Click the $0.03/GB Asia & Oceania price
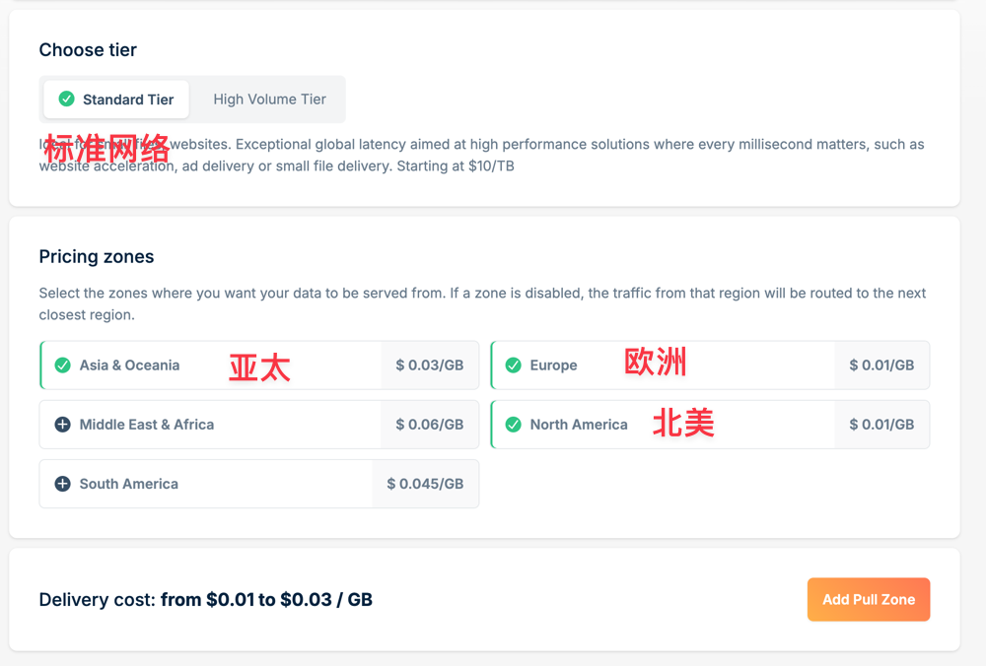Image resolution: width=986 pixels, height=666 pixels. click(x=429, y=366)
